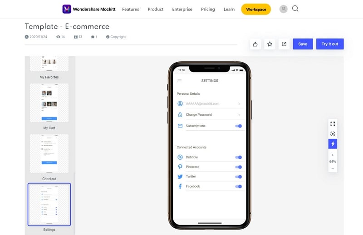
Task: Click the fullscreen expand icon
Action: coord(333,124)
